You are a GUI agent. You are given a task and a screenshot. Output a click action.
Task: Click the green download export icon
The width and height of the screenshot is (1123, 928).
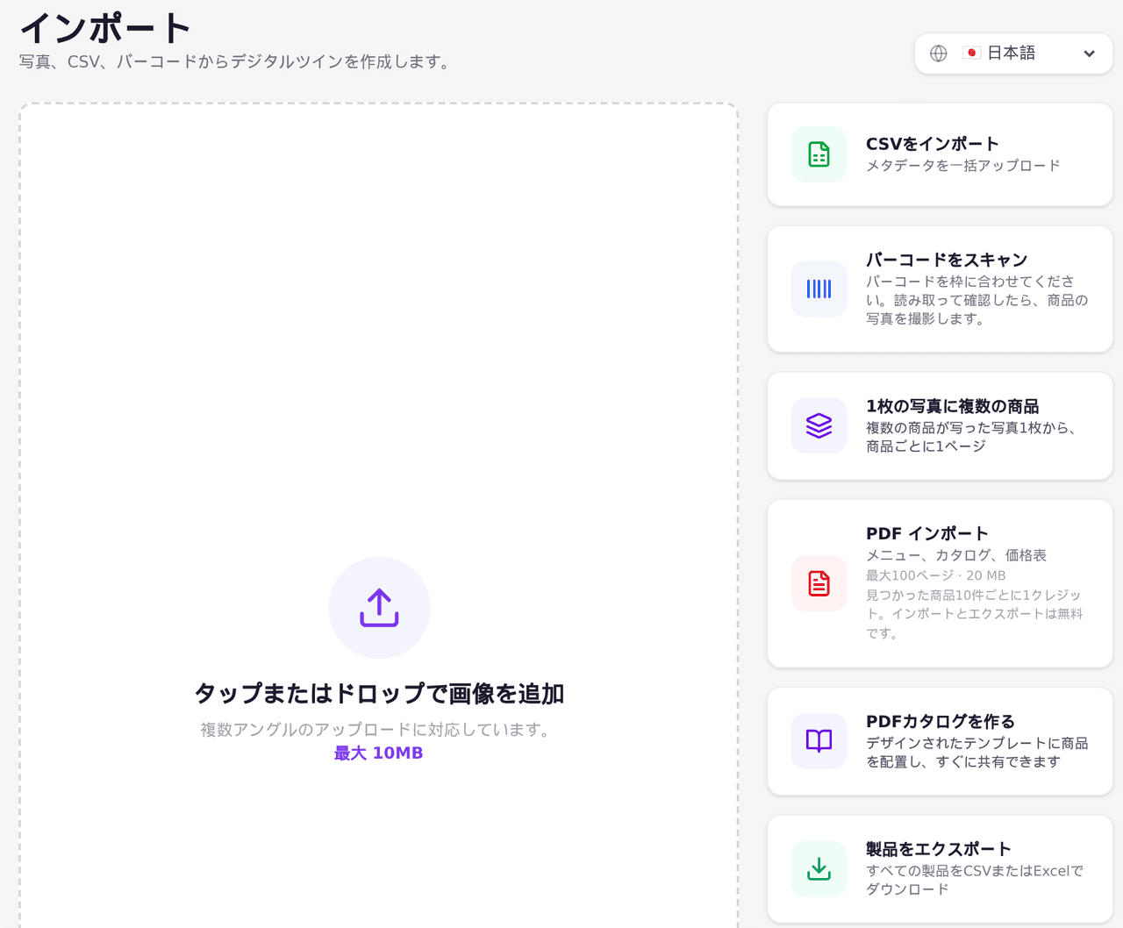(x=819, y=869)
